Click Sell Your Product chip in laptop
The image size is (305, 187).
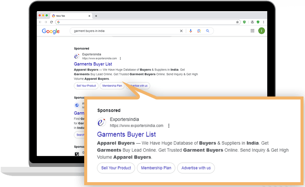point(86,86)
